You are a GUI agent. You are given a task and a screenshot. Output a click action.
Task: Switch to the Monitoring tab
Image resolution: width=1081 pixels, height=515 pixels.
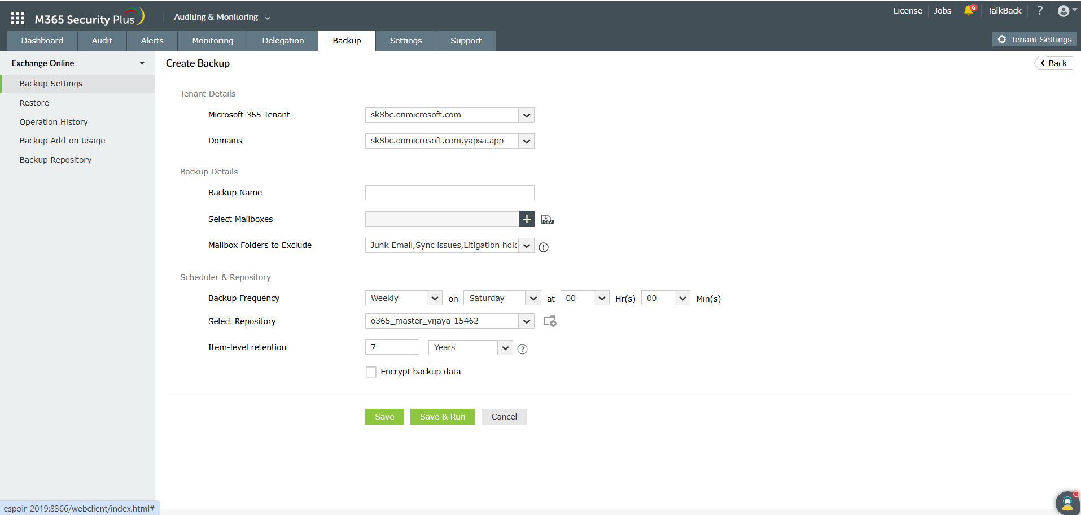[x=213, y=41]
